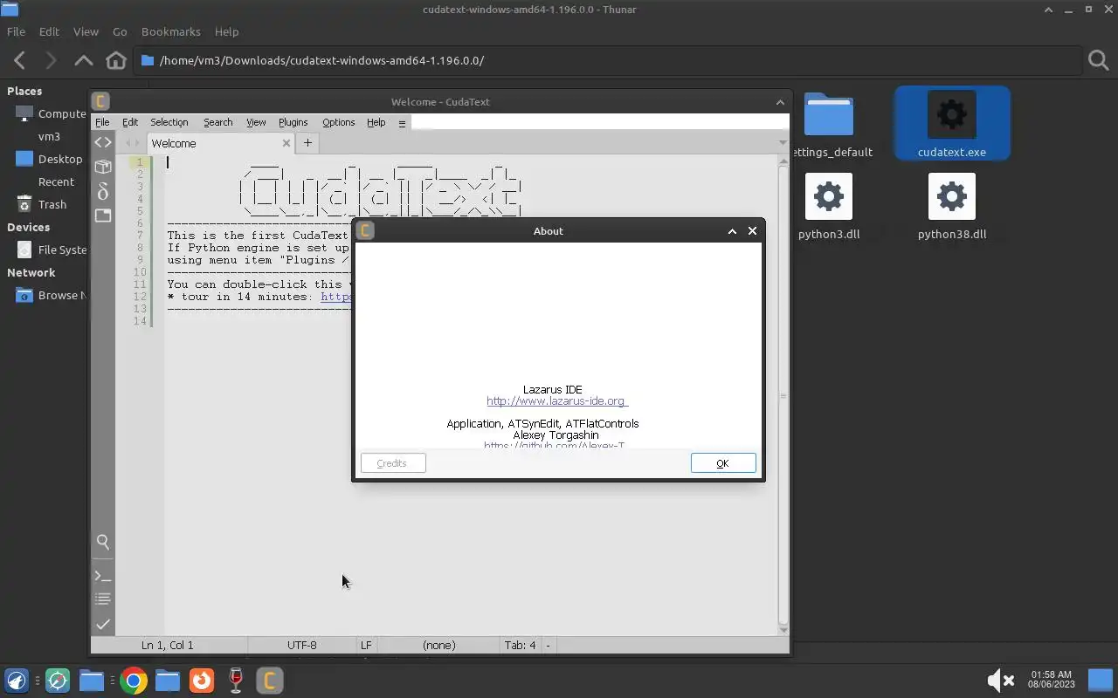Go back in Thunar
Screen dimensions: 1118x698
point(20,60)
